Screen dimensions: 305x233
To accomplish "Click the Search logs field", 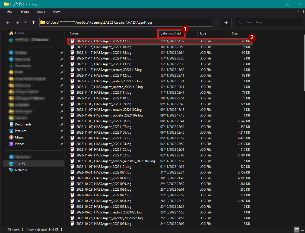I will 269,22.
